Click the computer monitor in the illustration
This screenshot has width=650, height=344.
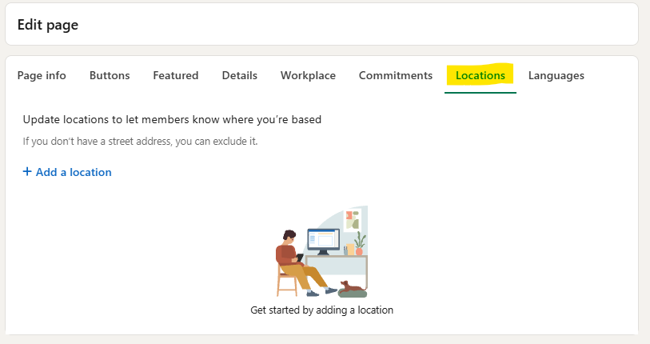323,242
